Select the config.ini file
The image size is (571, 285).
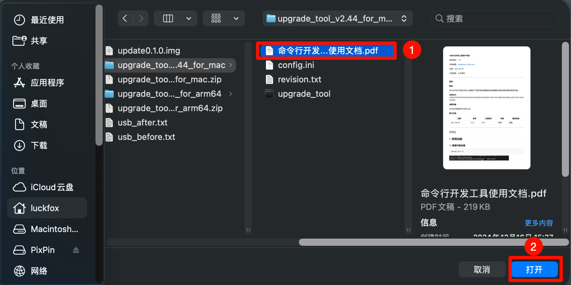pyautogui.click(x=296, y=65)
